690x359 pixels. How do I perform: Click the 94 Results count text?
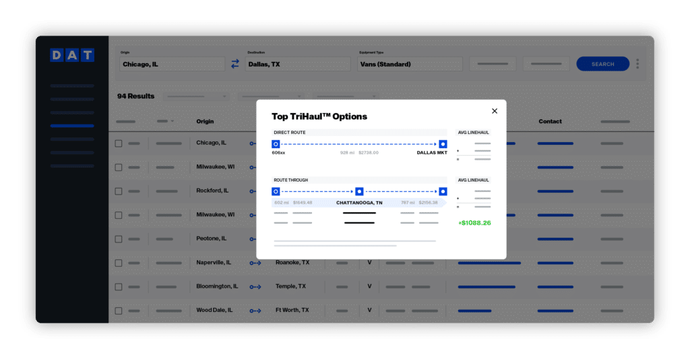tap(135, 96)
